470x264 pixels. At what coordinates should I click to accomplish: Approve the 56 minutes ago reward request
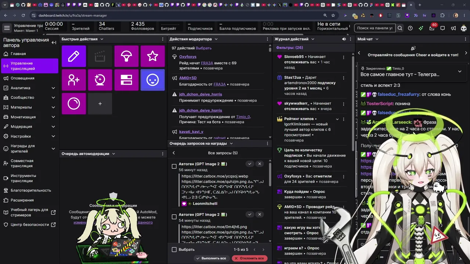click(x=250, y=164)
